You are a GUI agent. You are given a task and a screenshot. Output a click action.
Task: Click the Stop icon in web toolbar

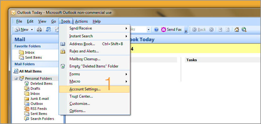[220, 30]
